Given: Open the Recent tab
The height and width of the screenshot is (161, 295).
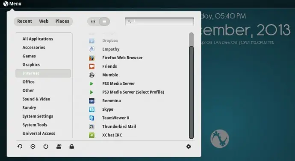Looking at the screenshot, I should (x=25, y=21).
